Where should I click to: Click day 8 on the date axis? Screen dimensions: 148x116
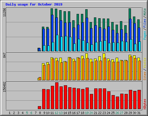[40, 113]
